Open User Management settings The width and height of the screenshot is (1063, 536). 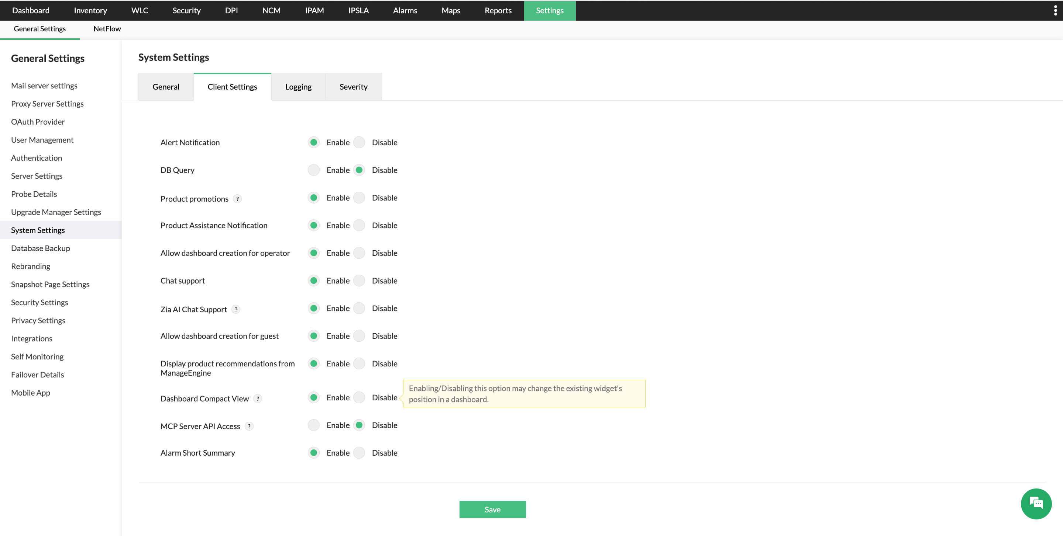(42, 140)
